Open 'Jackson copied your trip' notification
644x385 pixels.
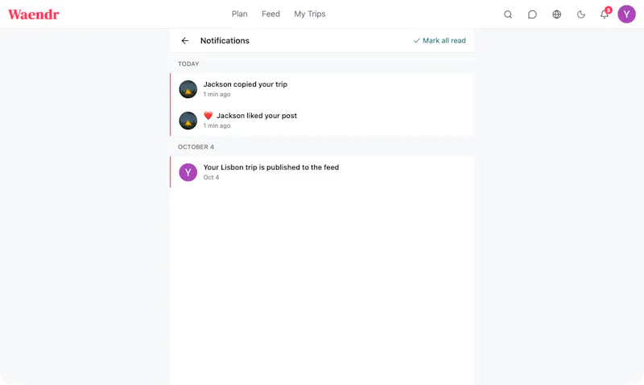click(x=322, y=89)
